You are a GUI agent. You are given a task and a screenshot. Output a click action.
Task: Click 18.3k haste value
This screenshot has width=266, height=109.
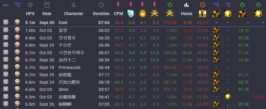tap(187, 53)
